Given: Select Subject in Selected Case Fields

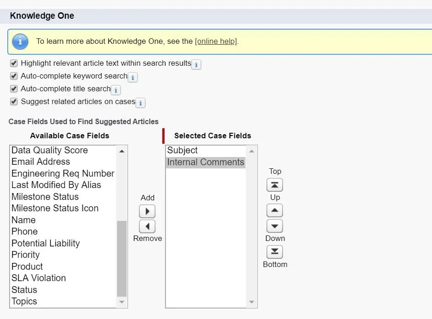Looking at the screenshot, I should 206,150.
